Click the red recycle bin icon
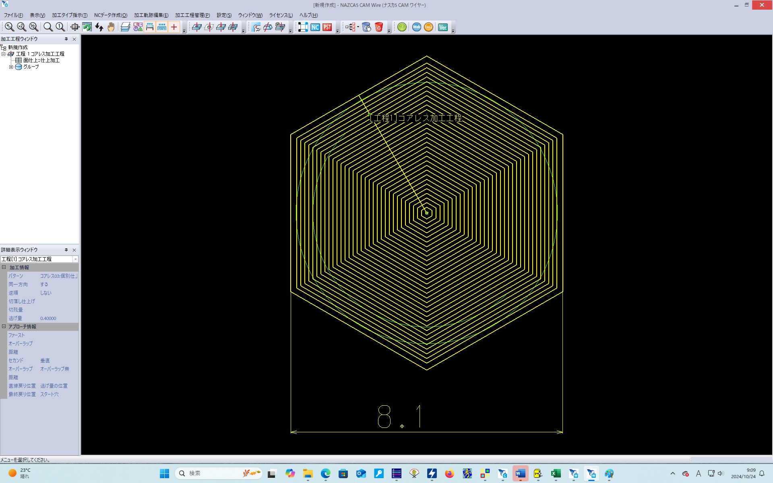Viewport: 773px width, 483px height. click(378, 27)
